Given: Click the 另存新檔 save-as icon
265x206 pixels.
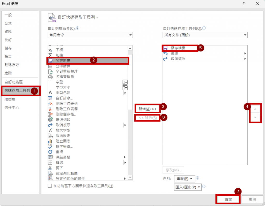Looking at the screenshot, I should pyautogui.click(x=50, y=61).
